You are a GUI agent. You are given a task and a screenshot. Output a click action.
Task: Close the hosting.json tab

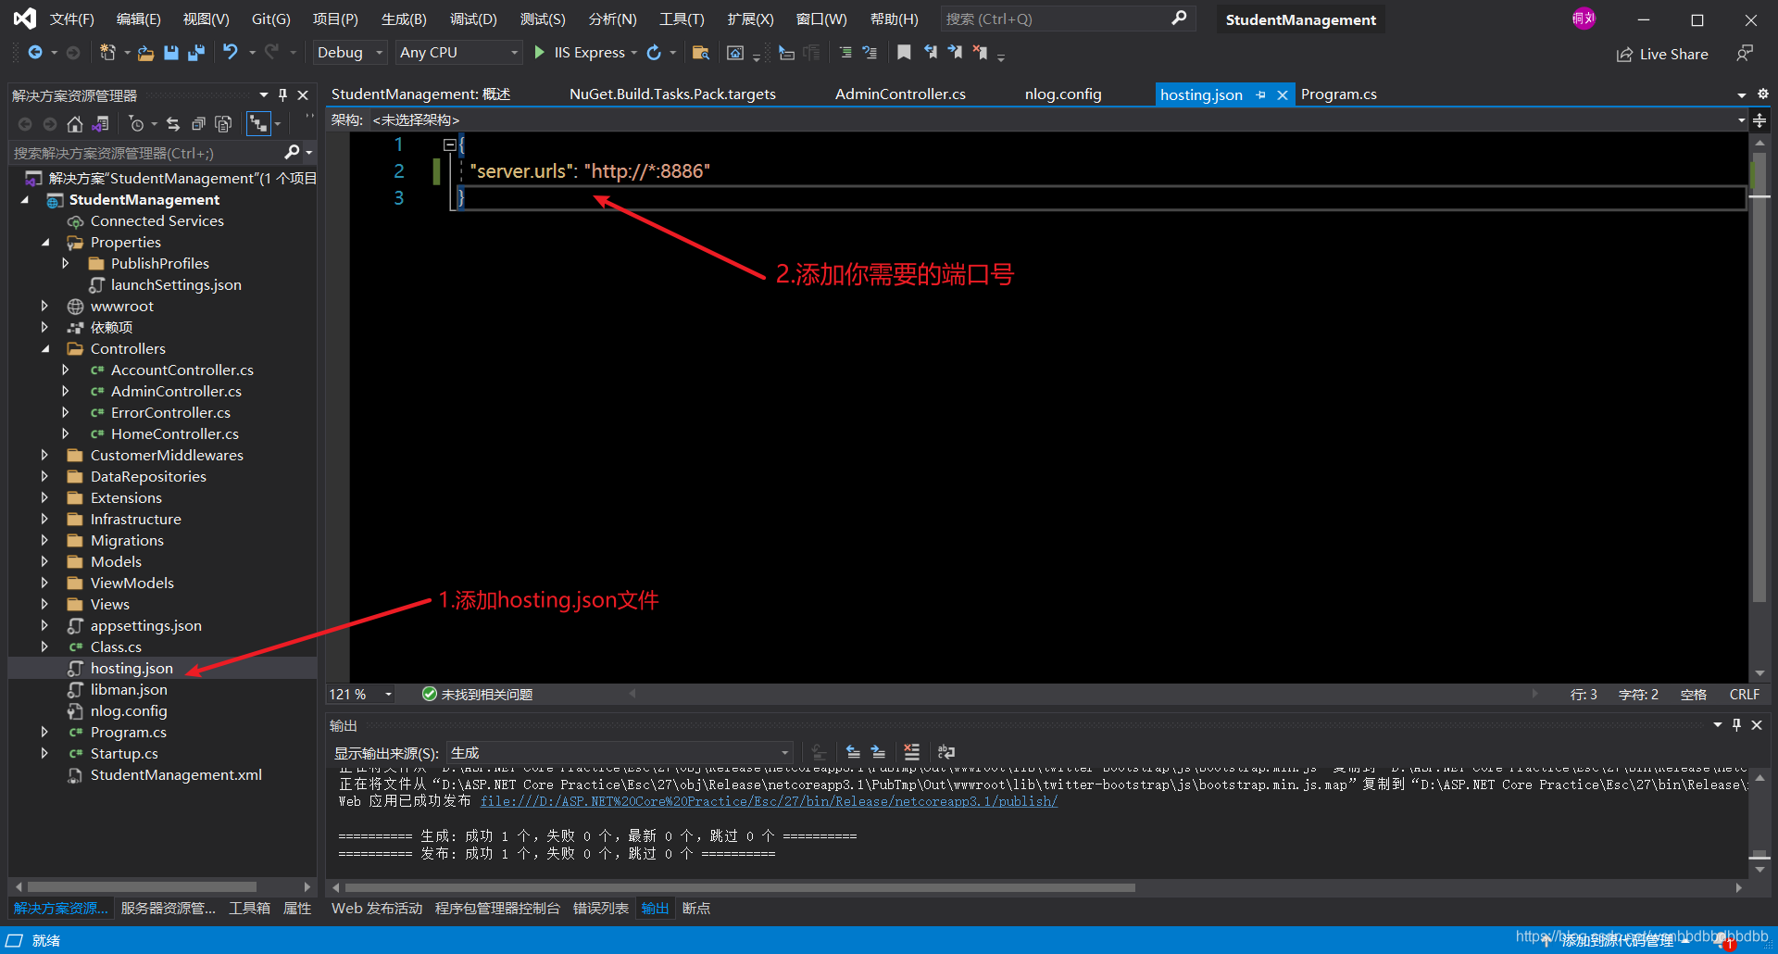coord(1283,94)
